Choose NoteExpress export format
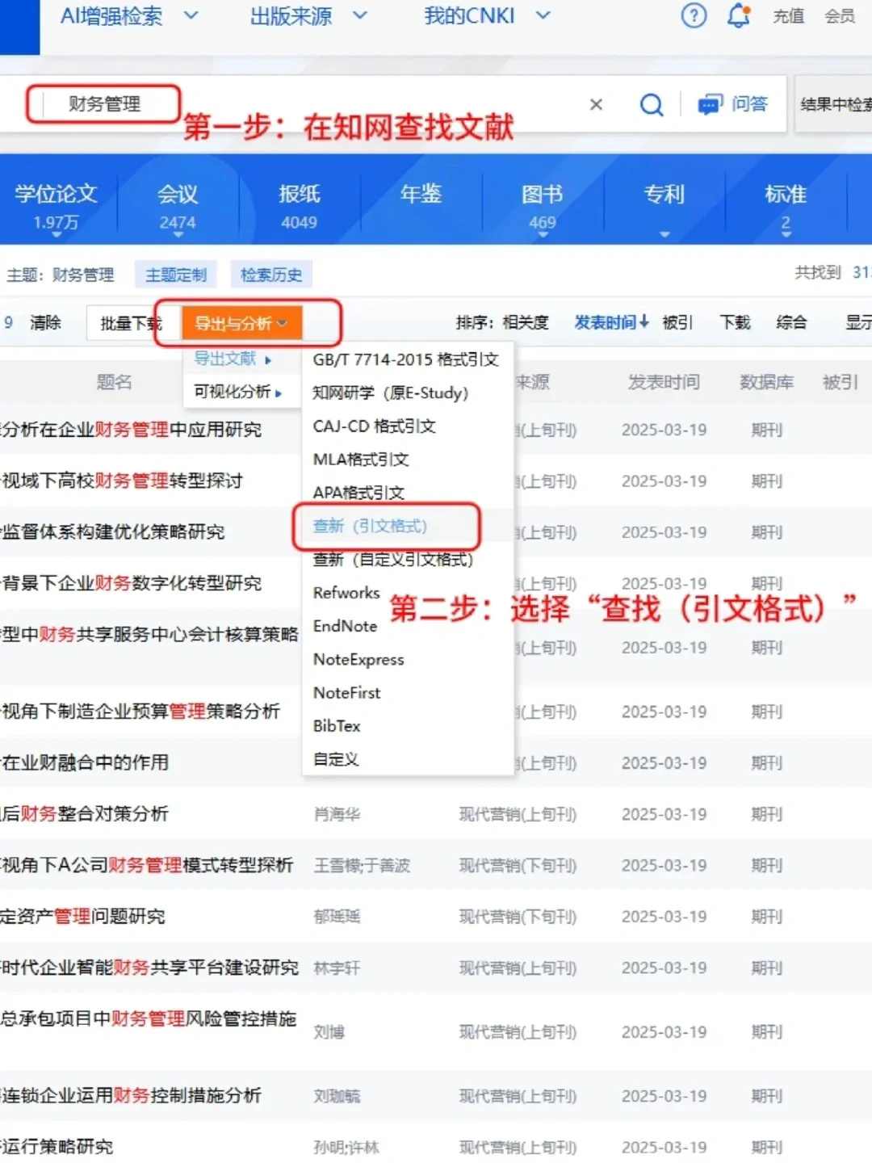 [x=358, y=659]
